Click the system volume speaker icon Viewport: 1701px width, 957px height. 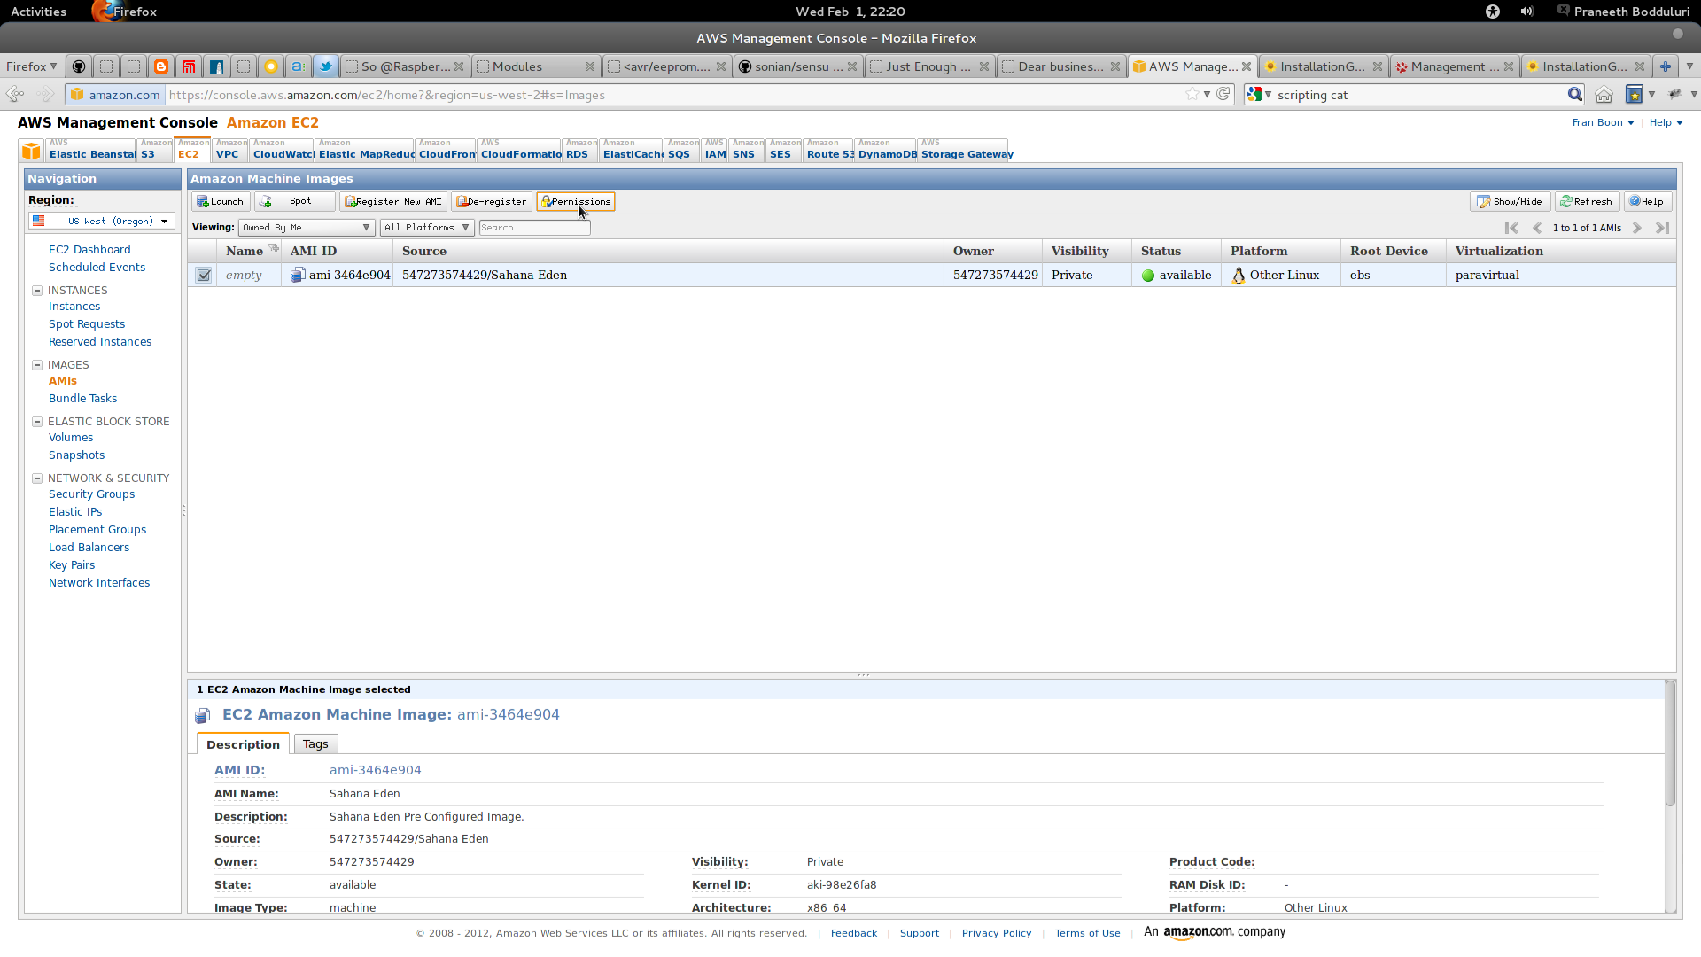point(1527,12)
